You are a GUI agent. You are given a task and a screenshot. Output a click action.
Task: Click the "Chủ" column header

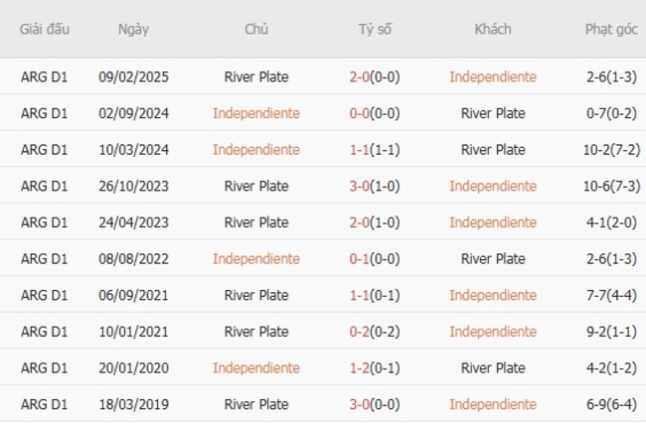point(255,29)
